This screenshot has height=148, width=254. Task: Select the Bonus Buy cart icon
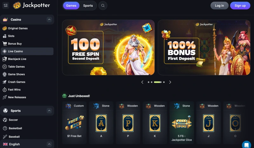[4, 44]
